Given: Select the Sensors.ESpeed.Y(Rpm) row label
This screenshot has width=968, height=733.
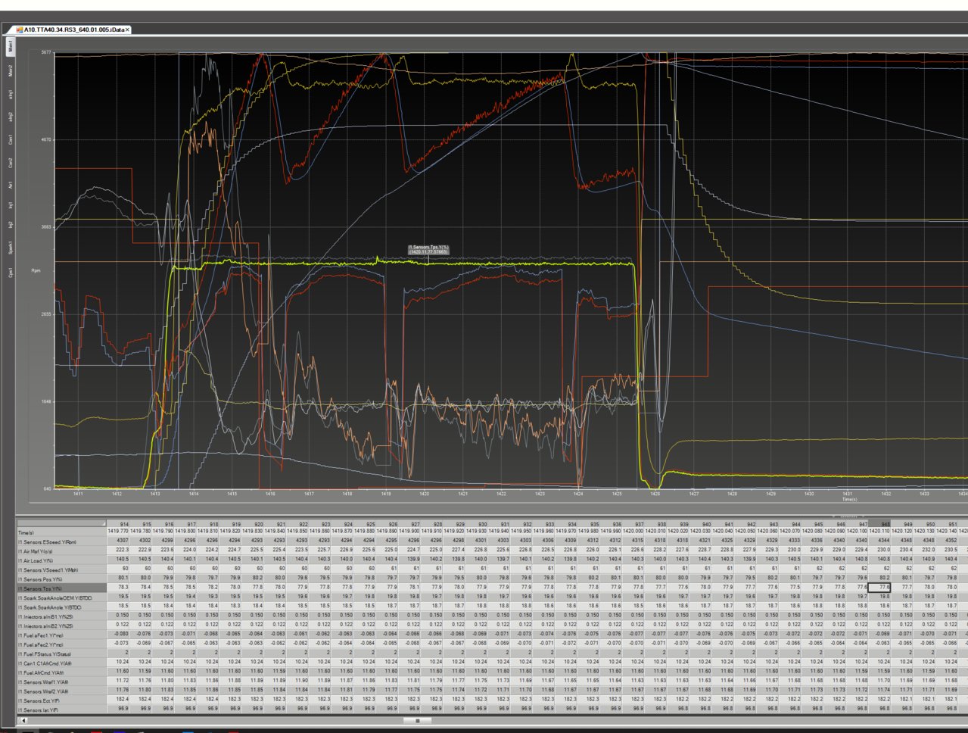Looking at the screenshot, I should tap(61, 541).
